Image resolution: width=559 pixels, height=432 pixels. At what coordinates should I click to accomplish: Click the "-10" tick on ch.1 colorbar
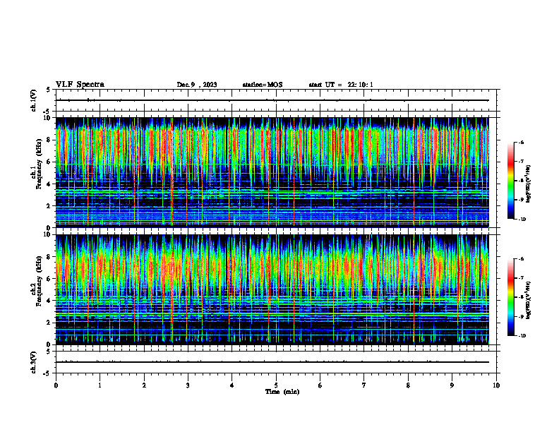[522, 220]
